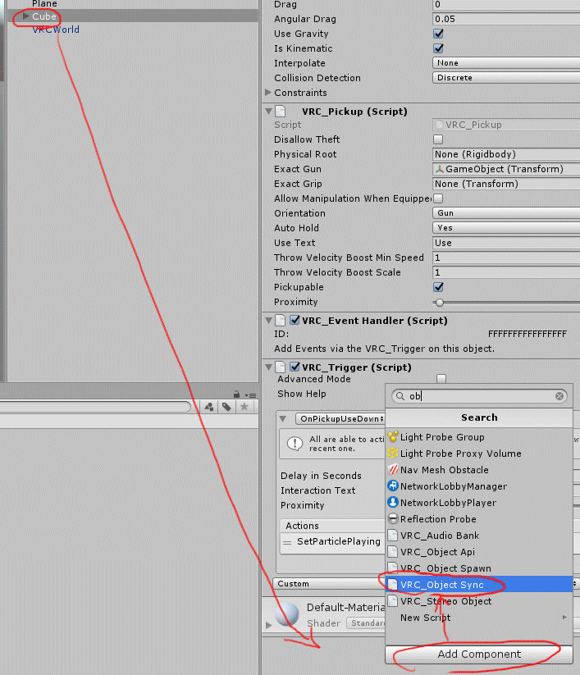The height and width of the screenshot is (675, 580).
Task: Choose VRC_Audio Bank from the list
Action: click(x=479, y=535)
